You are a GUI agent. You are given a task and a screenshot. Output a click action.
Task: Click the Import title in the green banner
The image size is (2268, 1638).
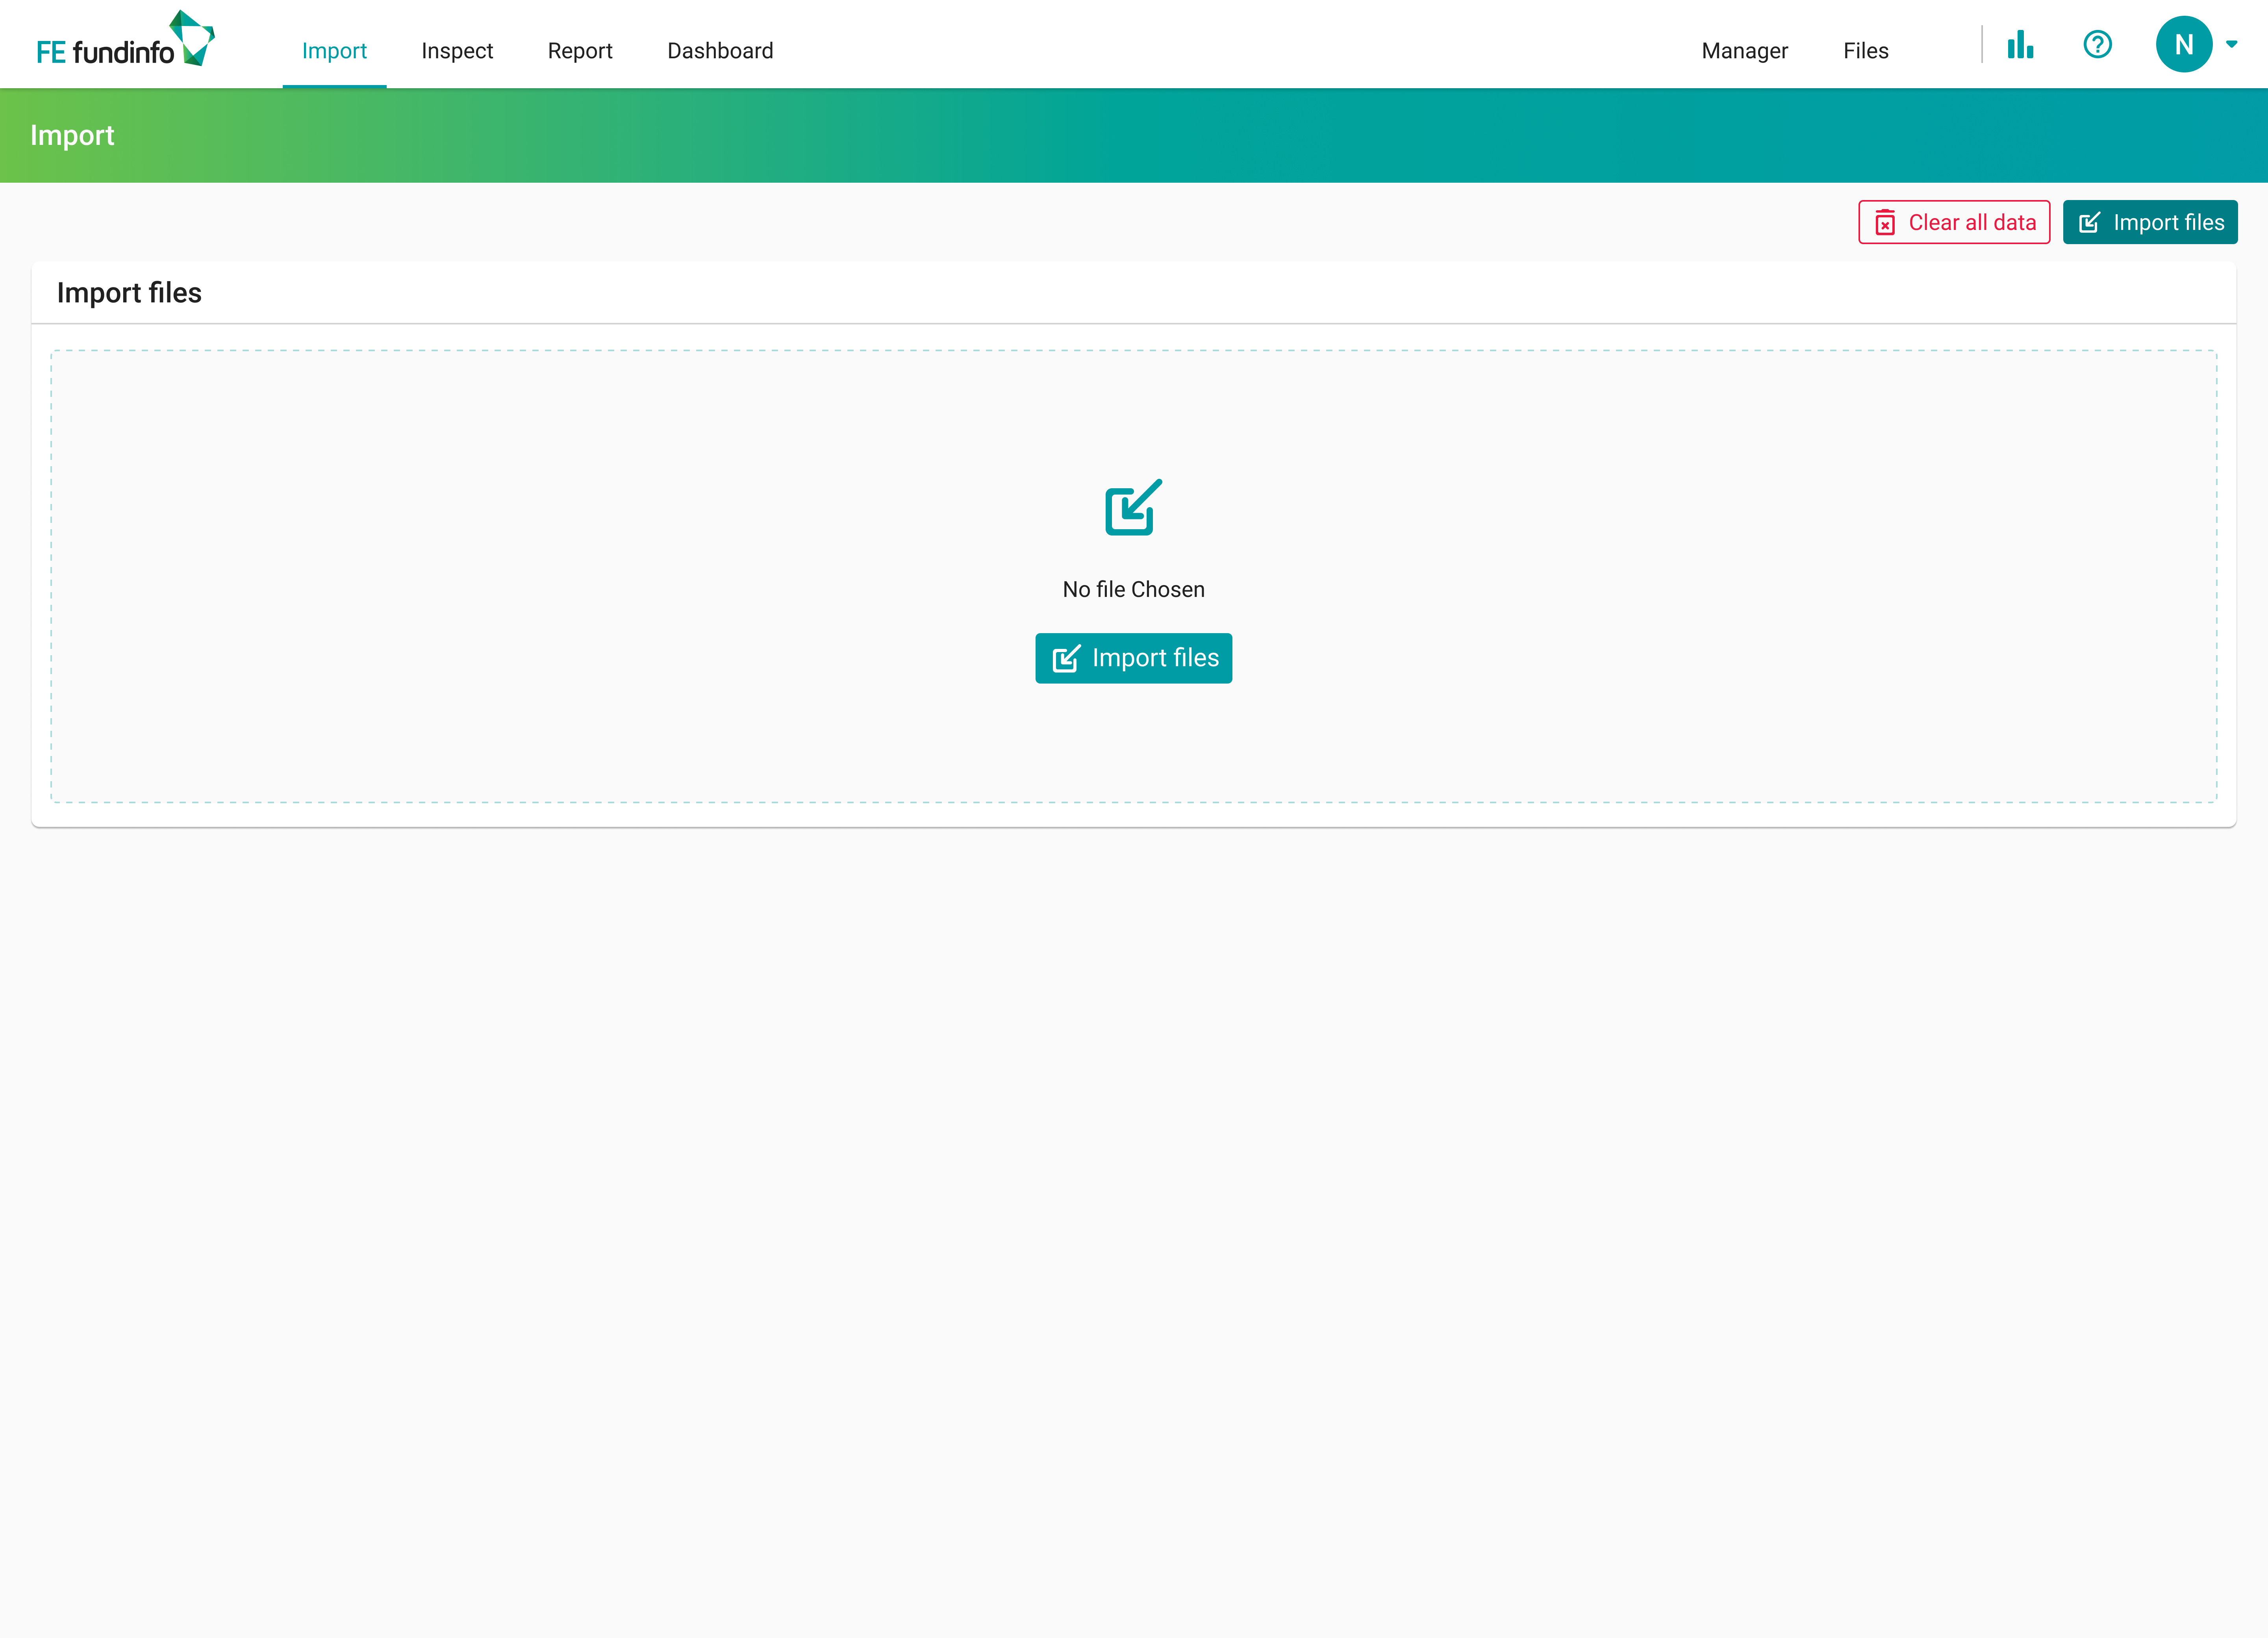(x=72, y=135)
